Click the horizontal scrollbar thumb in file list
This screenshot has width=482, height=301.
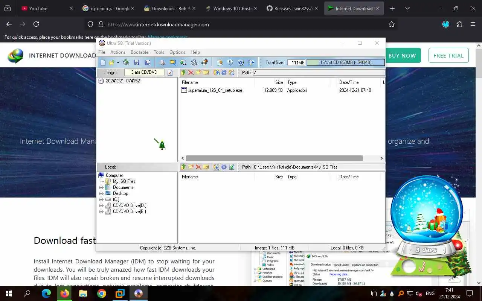(x=274, y=158)
